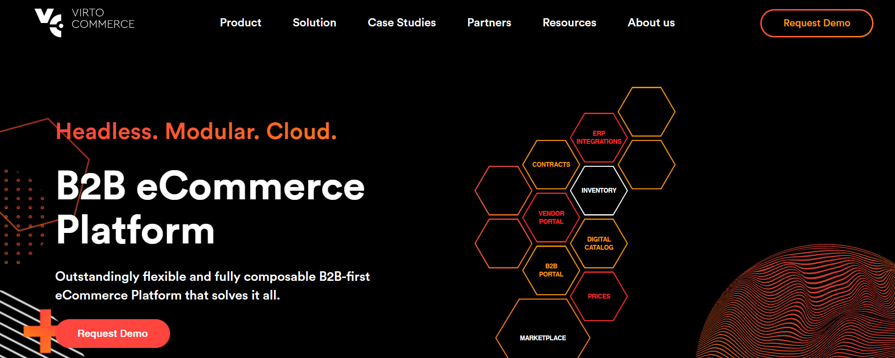Open the Solution navigation menu
This screenshot has height=358, width=895.
(x=314, y=23)
